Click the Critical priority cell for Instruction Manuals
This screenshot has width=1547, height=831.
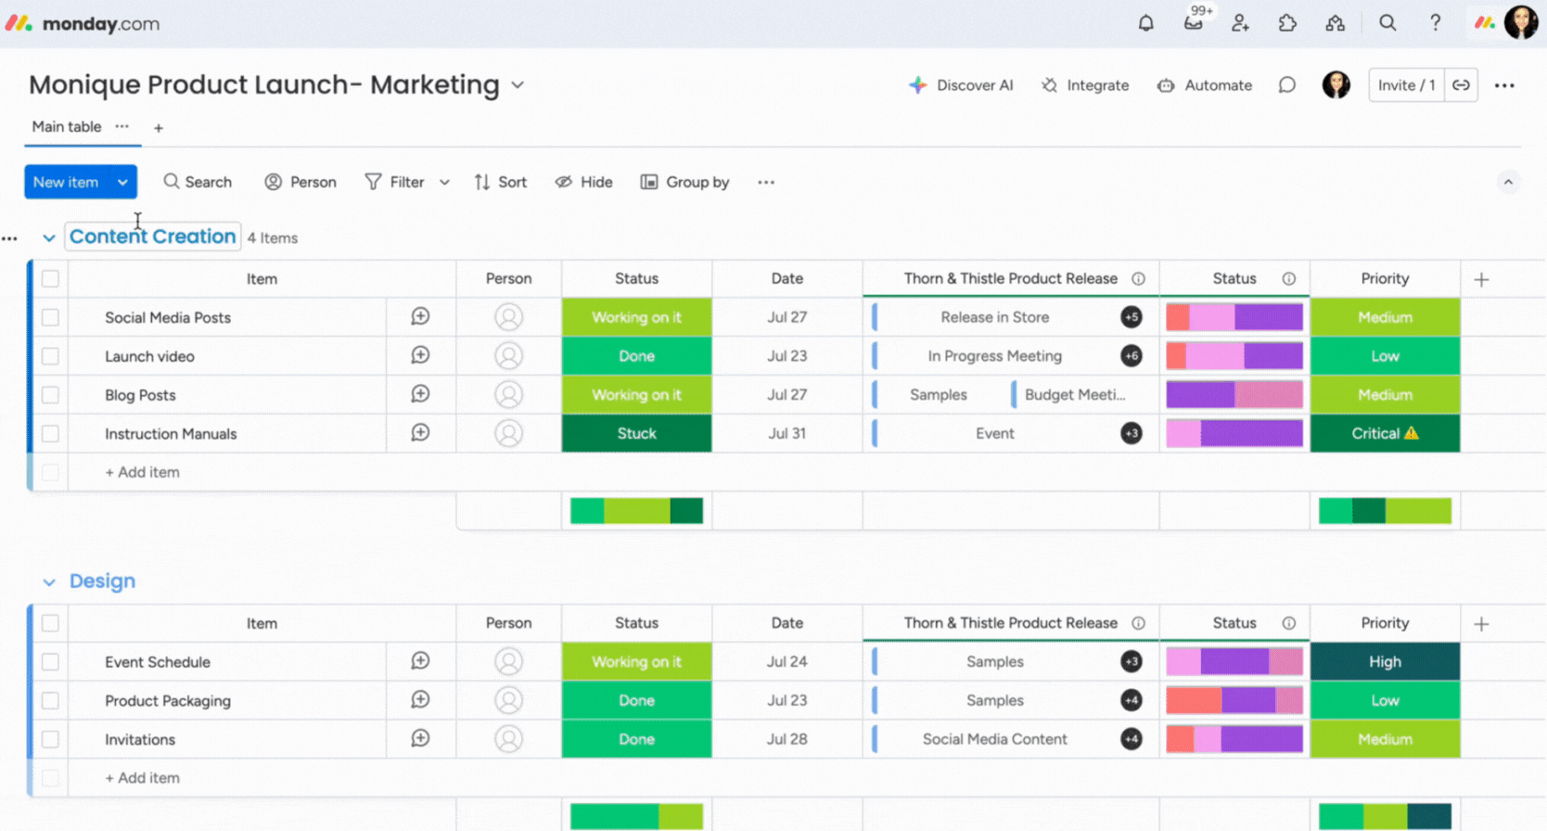[1384, 434]
